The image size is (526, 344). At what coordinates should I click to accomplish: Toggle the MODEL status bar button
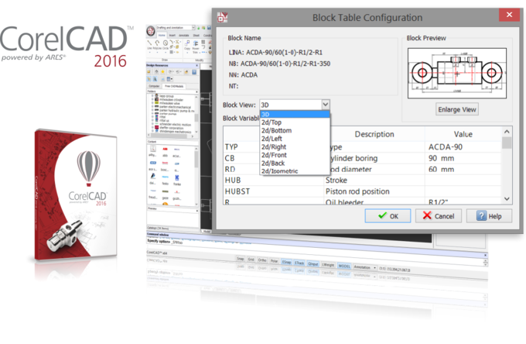tap(344, 266)
